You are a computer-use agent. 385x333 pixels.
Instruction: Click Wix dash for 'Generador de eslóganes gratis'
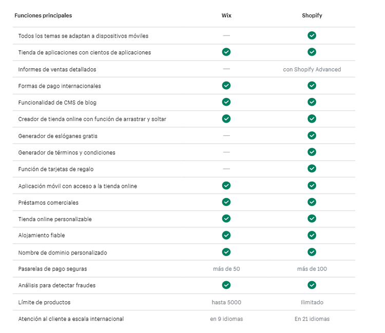[226, 135]
